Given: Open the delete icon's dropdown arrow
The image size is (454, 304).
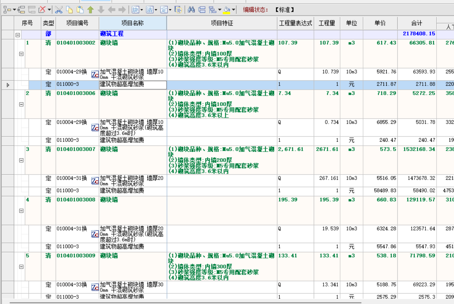Looking at the screenshot, I should pos(49,10).
